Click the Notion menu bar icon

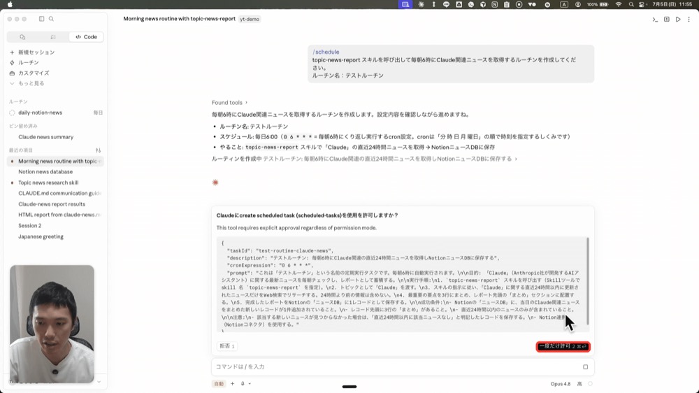pos(494,4)
